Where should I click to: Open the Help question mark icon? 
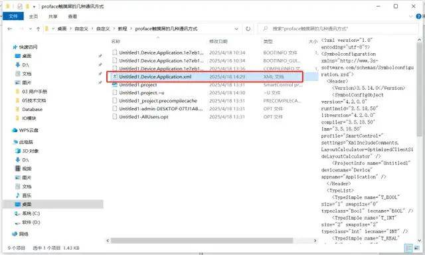point(419,17)
